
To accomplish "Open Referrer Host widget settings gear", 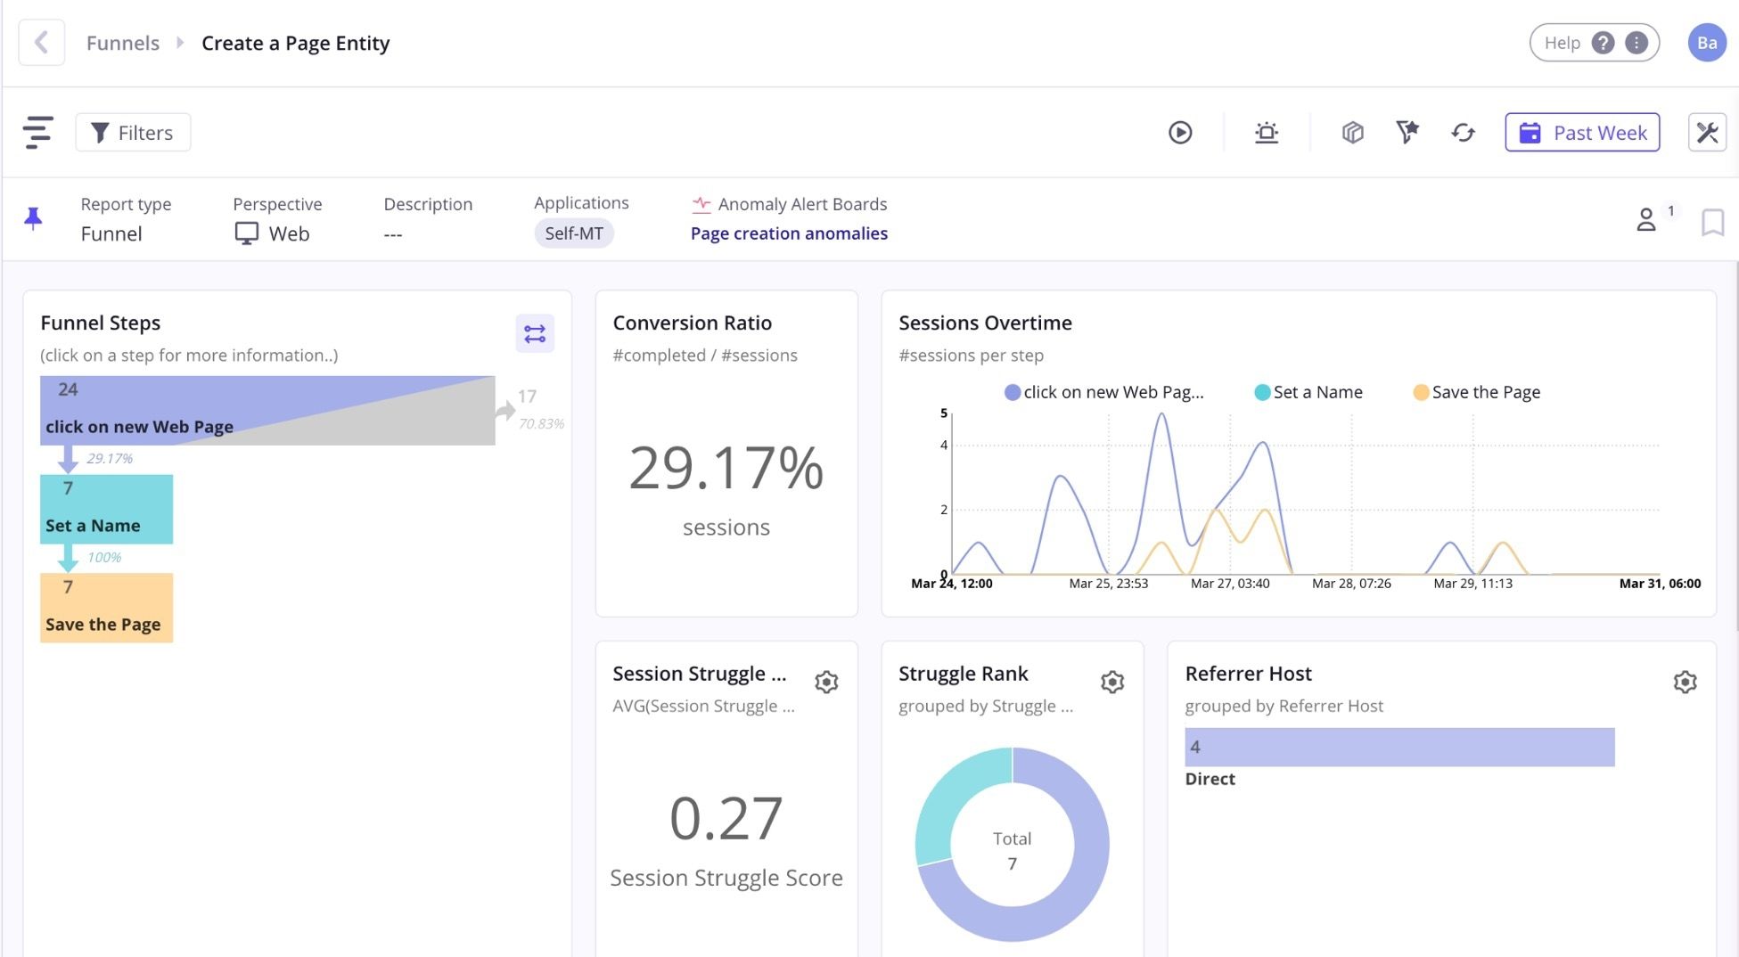I will coord(1684,683).
